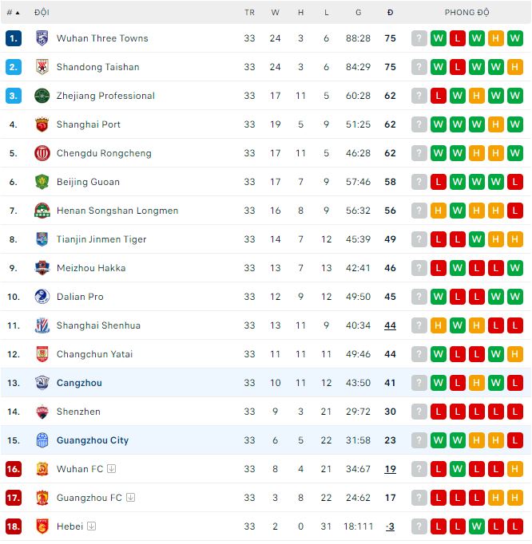This screenshot has width=532, height=544.
Task: Click the Beijing Guoan green shield logo
Action: pyautogui.click(x=42, y=182)
